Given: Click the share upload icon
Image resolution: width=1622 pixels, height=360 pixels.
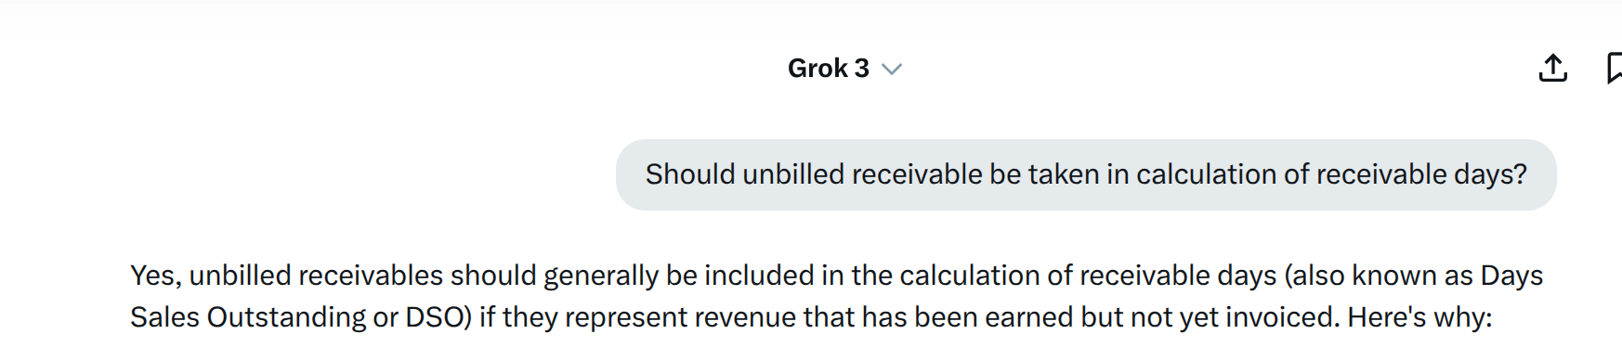Looking at the screenshot, I should click(x=1552, y=68).
